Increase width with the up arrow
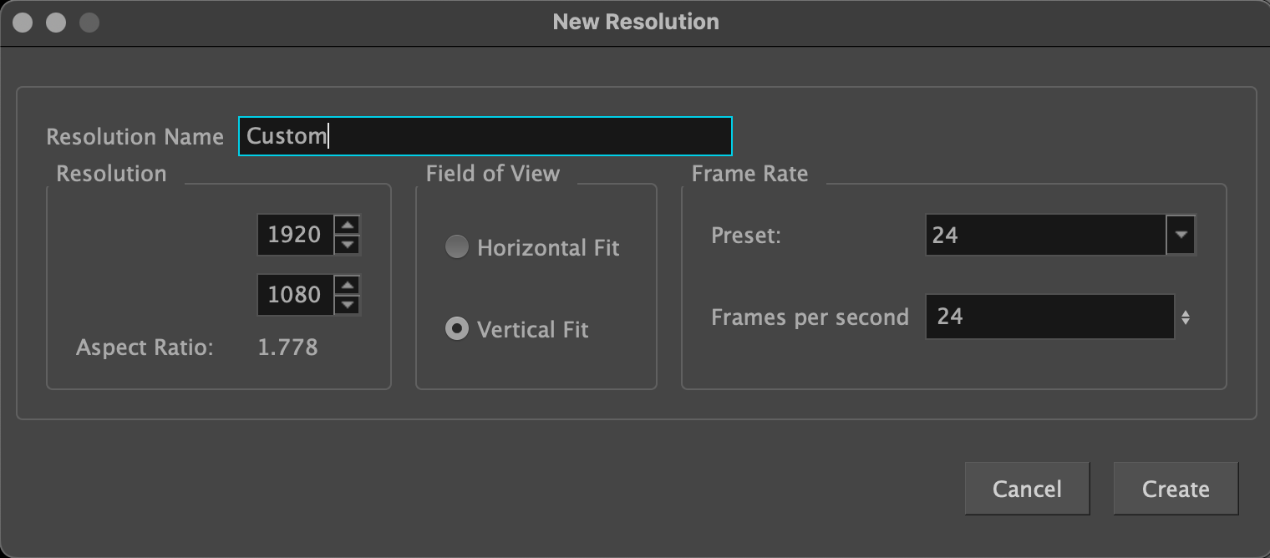Viewport: 1270px width, 558px height. [347, 226]
